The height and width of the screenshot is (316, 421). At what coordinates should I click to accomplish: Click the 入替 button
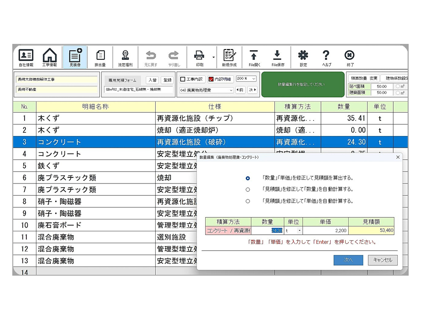(153, 80)
